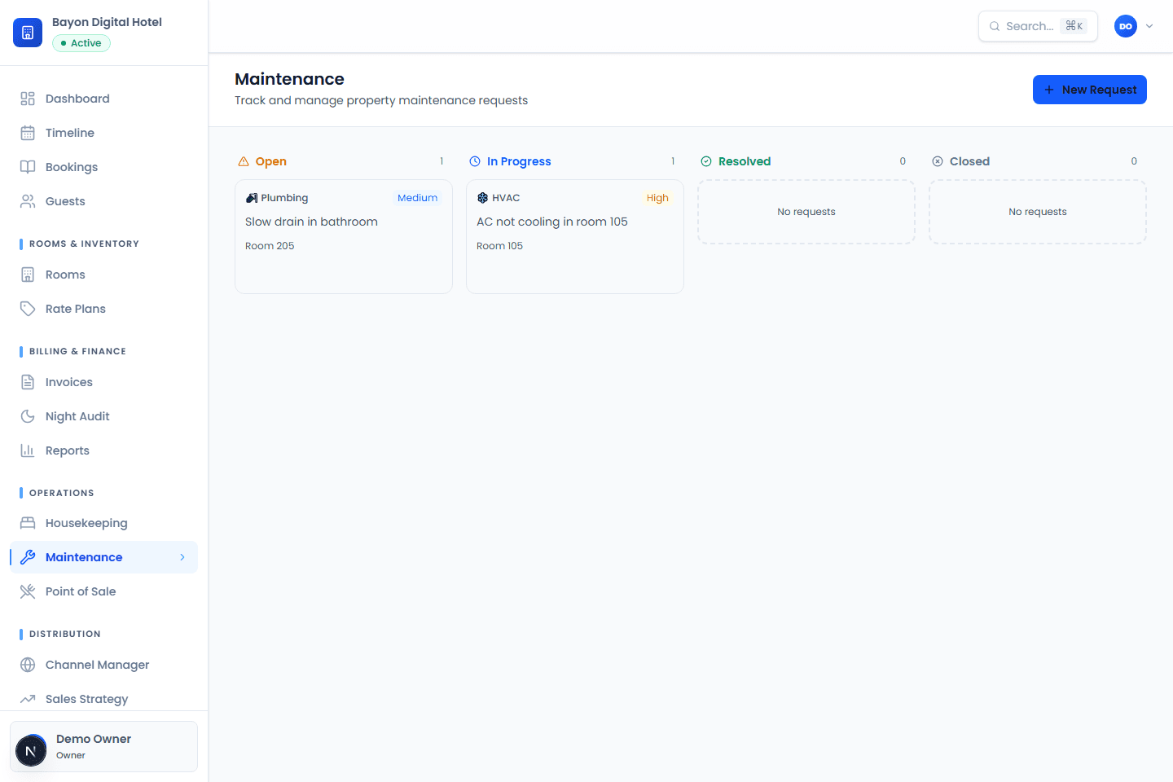The width and height of the screenshot is (1173, 782).
Task: Click the Sales Strategy trend icon
Action: 28,699
